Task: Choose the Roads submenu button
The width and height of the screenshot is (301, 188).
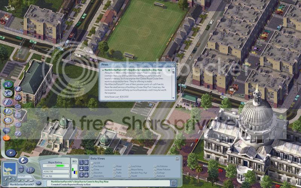Action: [18, 89]
